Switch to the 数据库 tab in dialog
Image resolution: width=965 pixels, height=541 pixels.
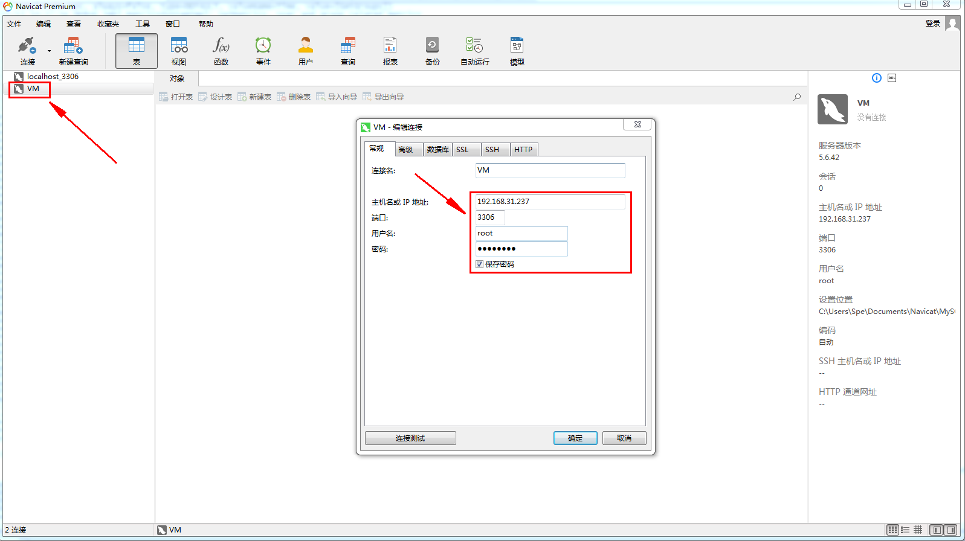438,150
